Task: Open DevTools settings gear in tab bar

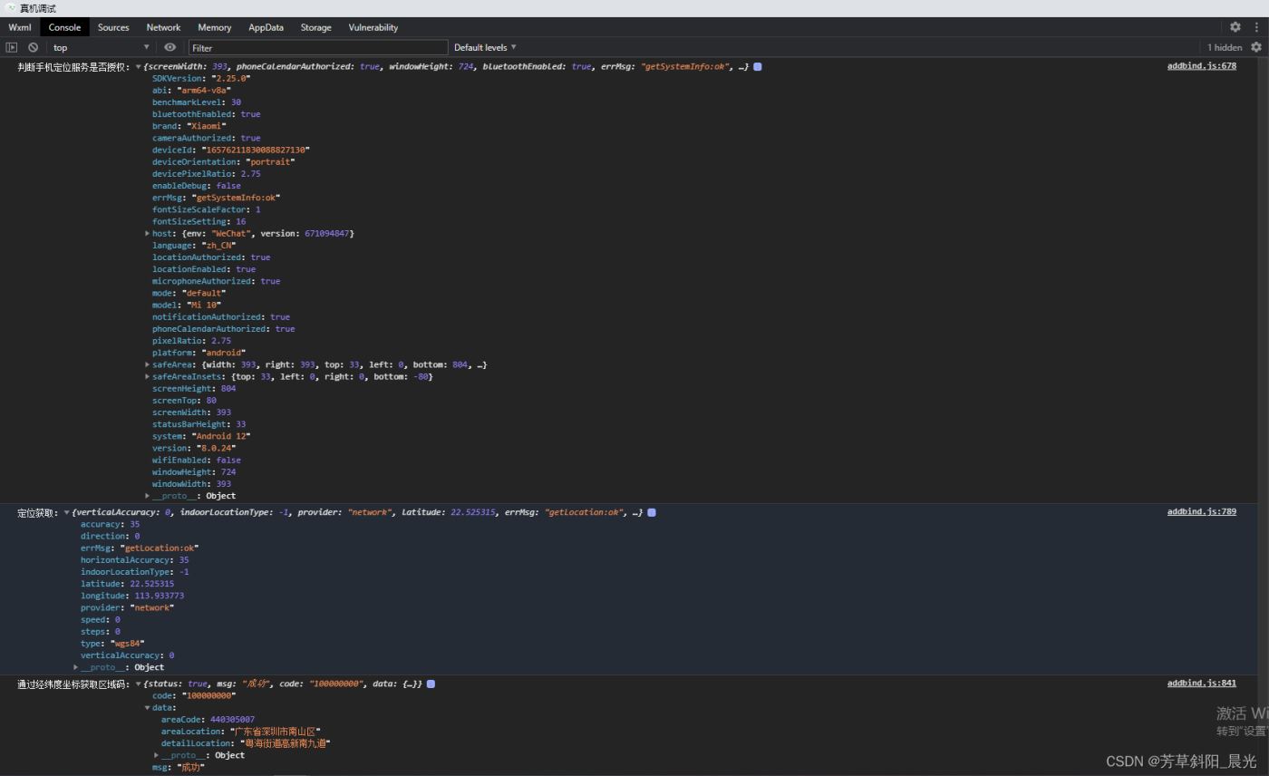Action: pos(1235,27)
